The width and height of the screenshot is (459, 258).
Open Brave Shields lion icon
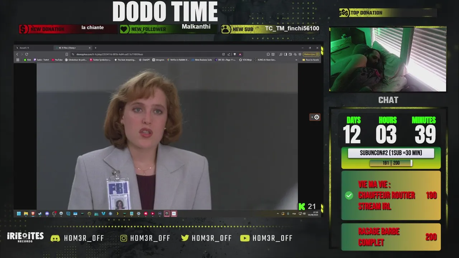coord(235,54)
